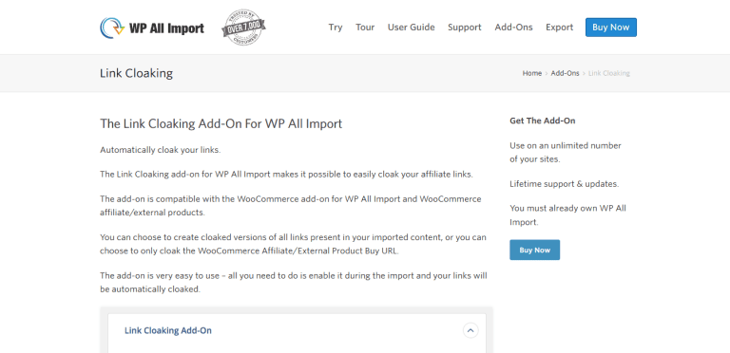The height and width of the screenshot is (353, 730).
Task: Click the Link Cloaking page title
Action: coord(137,73)
